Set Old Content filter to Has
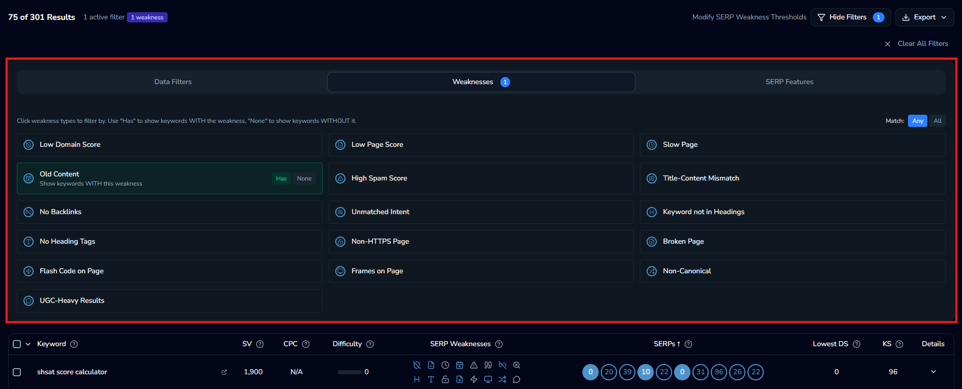 pyautogui.click(x=281, y=178)
